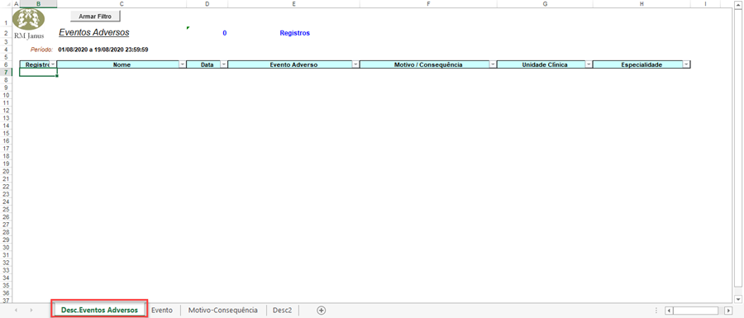
Task: Open the Registro column filter dropdown
Action: 53,64
